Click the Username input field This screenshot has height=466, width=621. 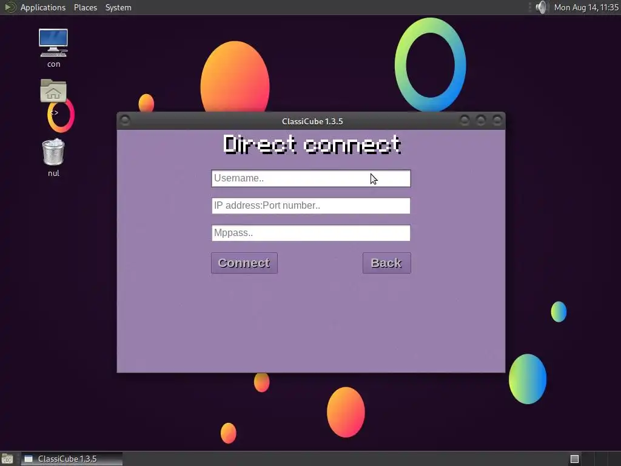pyautogui.click(x=311, y=178)
